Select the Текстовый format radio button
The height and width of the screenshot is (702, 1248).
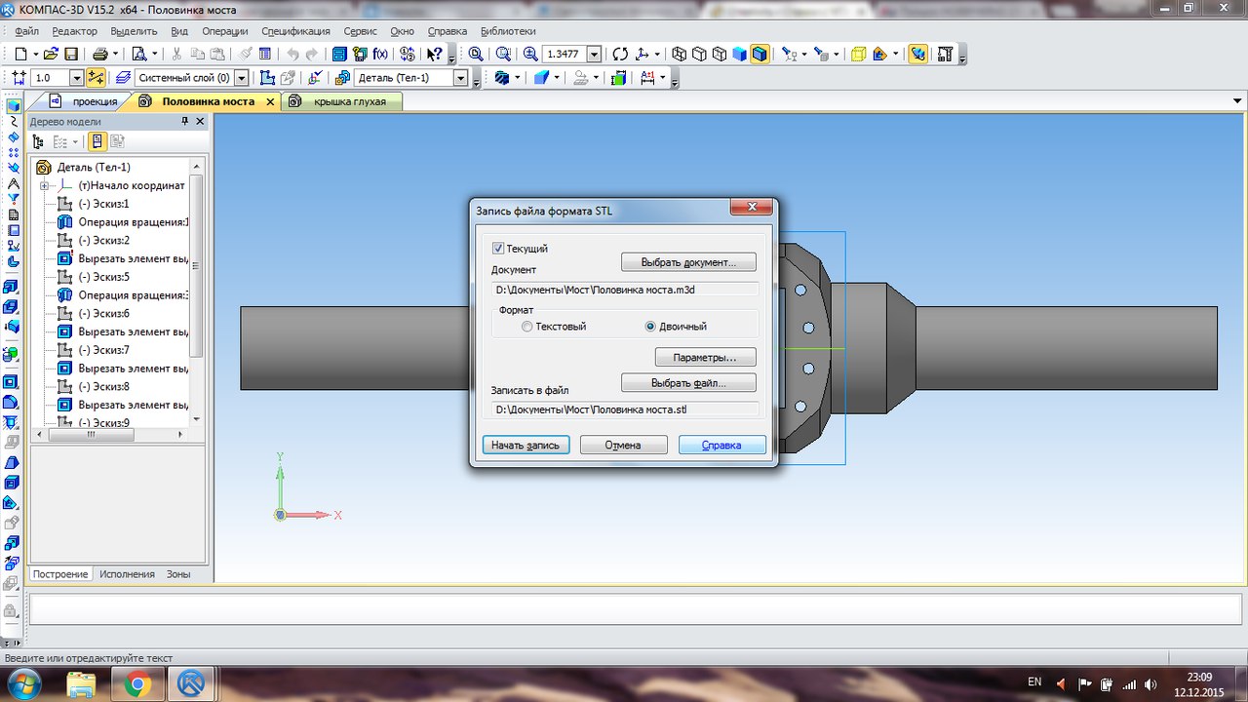527,327
